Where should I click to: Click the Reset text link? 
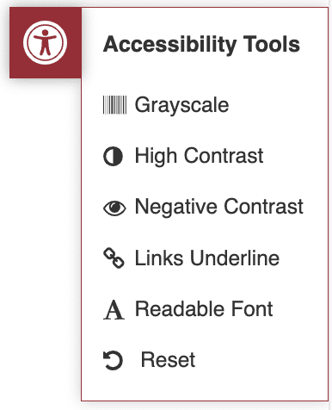168,359
